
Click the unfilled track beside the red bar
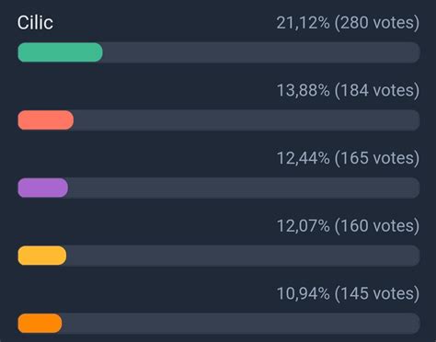point(247,120)
